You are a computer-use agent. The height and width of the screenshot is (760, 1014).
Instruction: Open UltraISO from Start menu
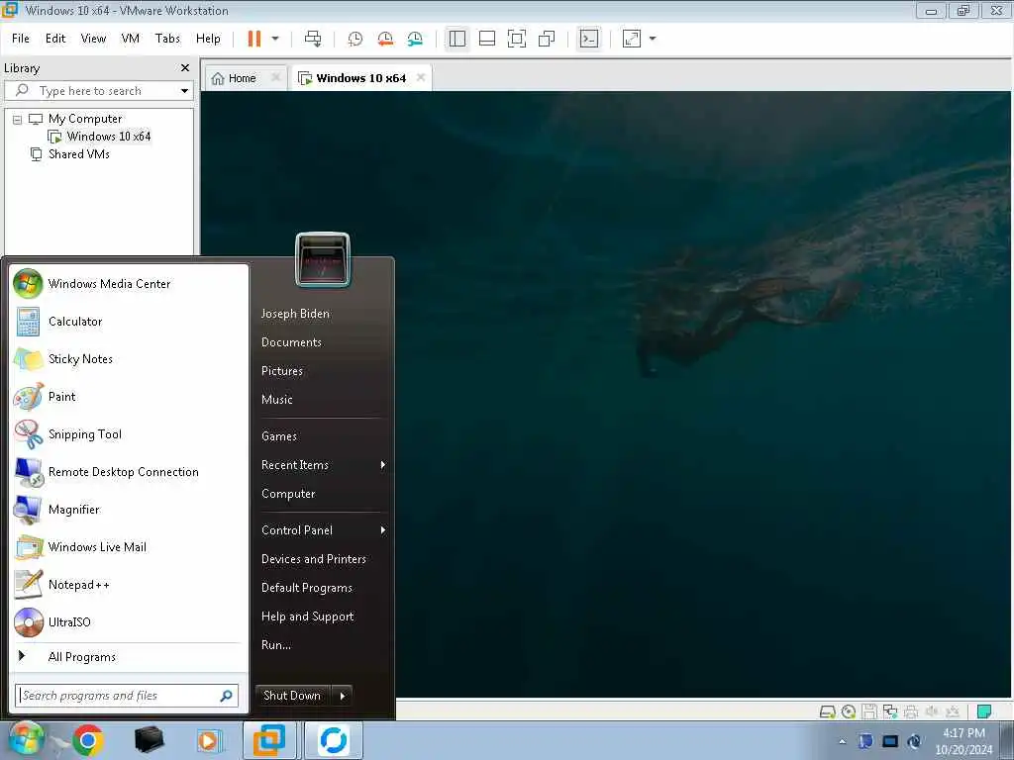pyautogui.click(x=128, y=622)
